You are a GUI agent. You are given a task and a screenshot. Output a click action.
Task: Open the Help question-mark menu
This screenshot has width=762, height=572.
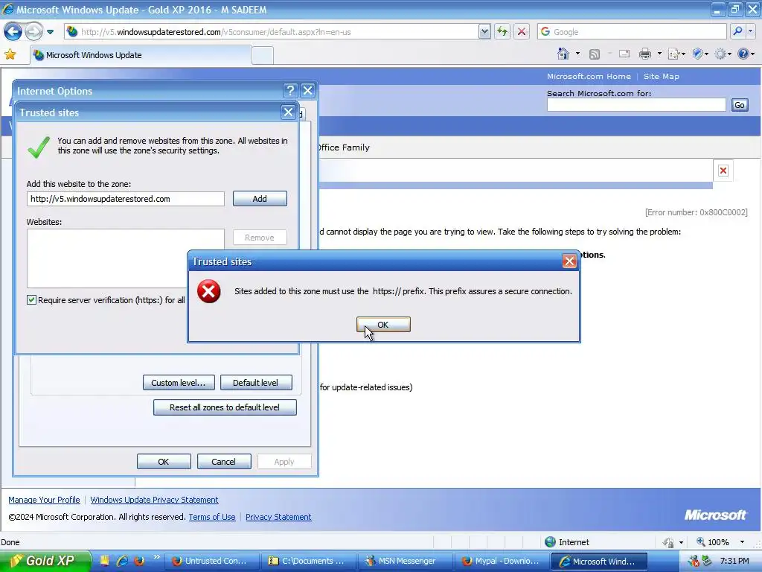tap(746, 54)
